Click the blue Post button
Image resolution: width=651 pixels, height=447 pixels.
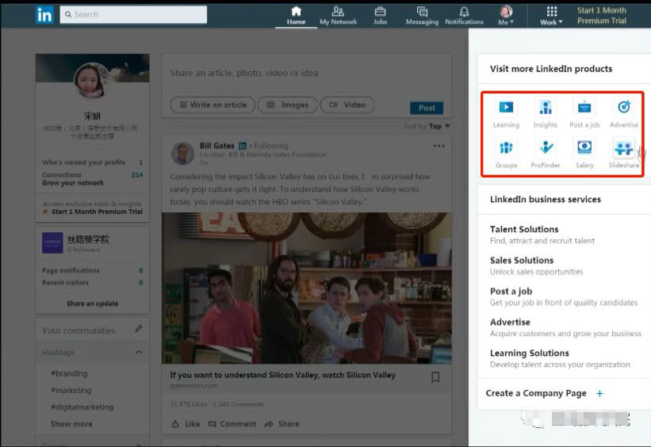(427, 108)
